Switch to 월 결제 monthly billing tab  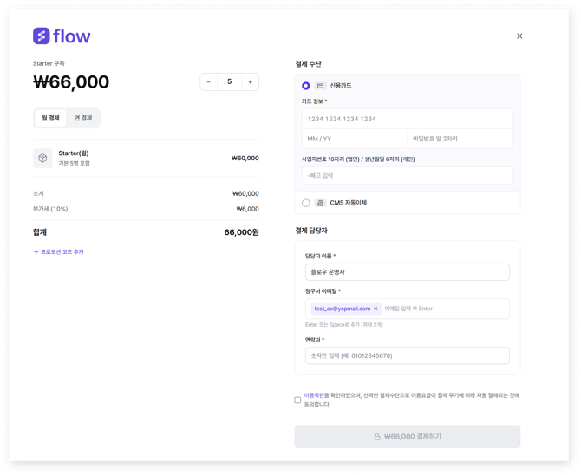point(50,118)
